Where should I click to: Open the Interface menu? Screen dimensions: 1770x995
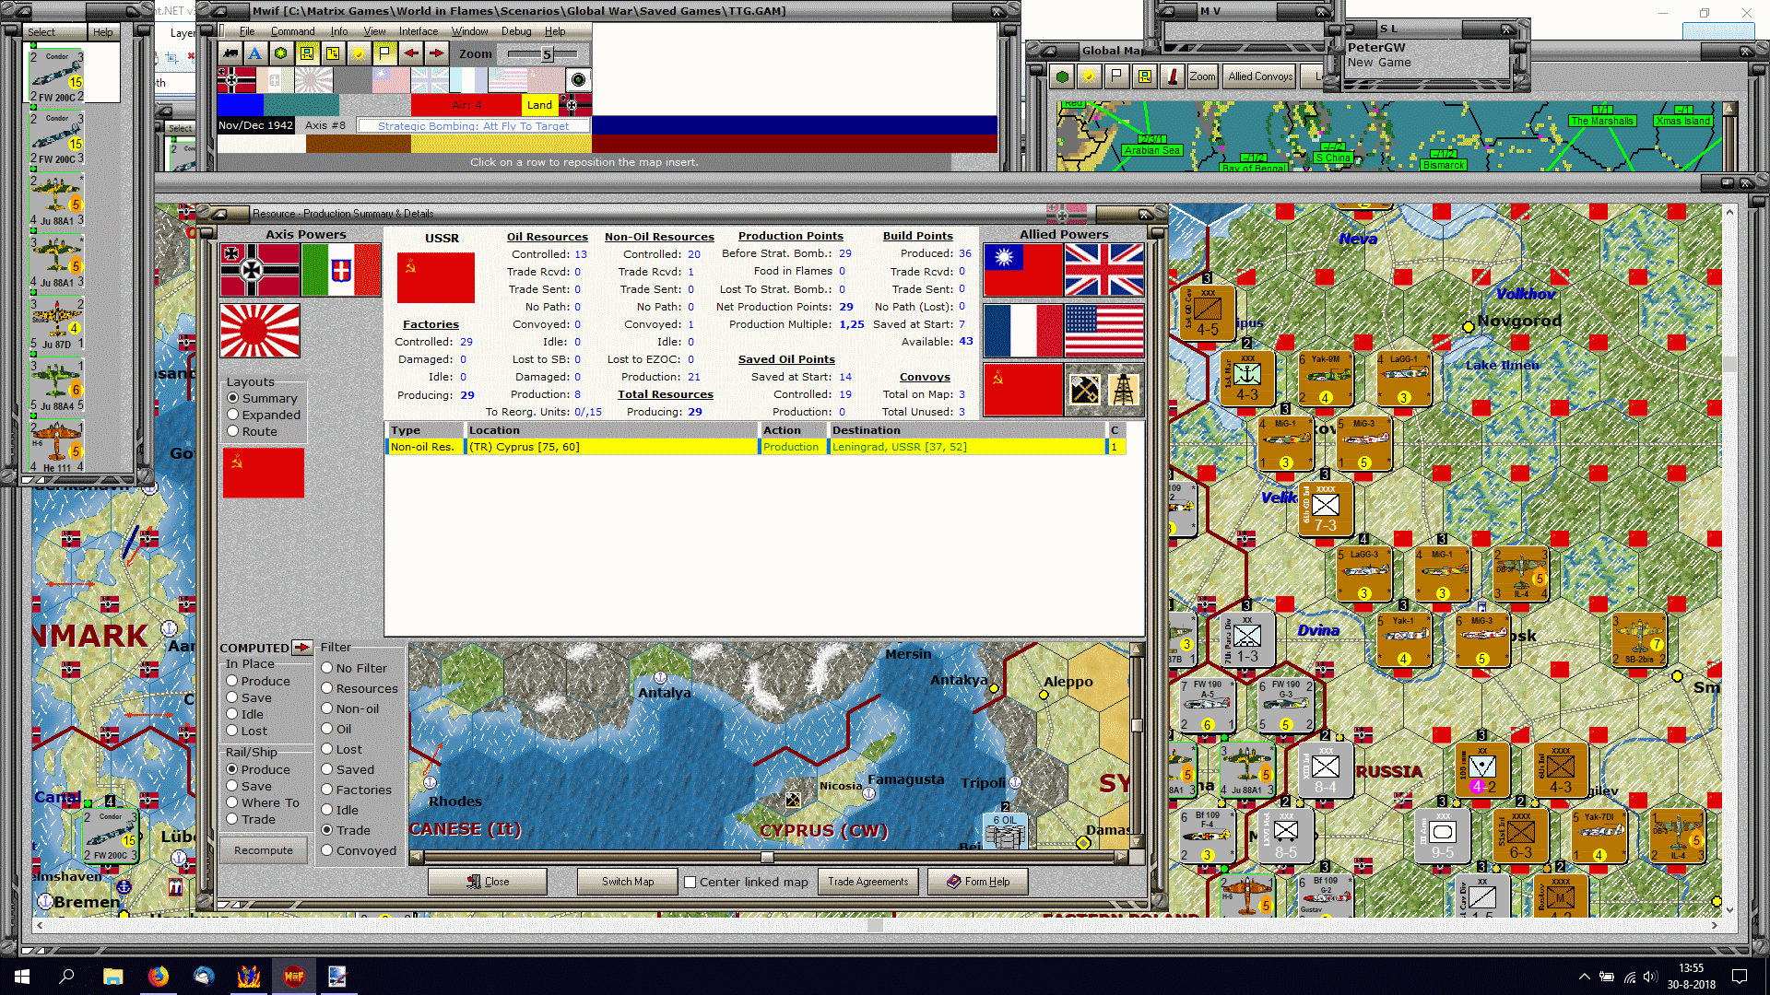coord(418,31)
